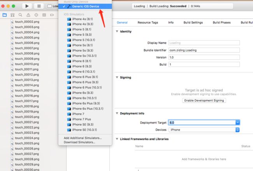This screenshot has height=171, width=253.
Task: Open the Symbol navigator icon
Action: [12, 15]
